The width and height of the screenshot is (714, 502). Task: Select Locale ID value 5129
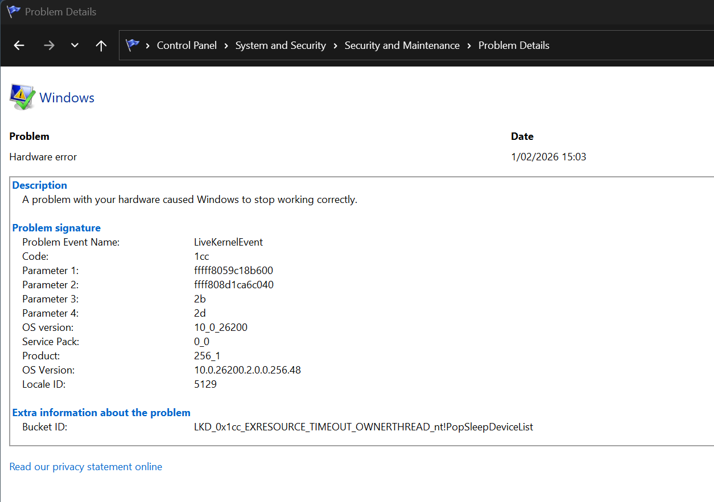point(205,384)
